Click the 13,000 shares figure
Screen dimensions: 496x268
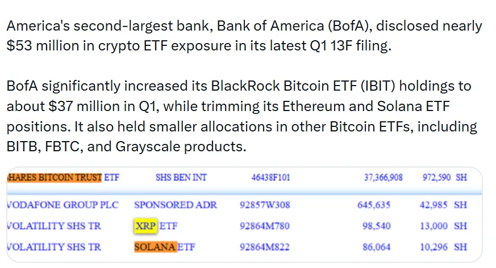pos(434,226)
